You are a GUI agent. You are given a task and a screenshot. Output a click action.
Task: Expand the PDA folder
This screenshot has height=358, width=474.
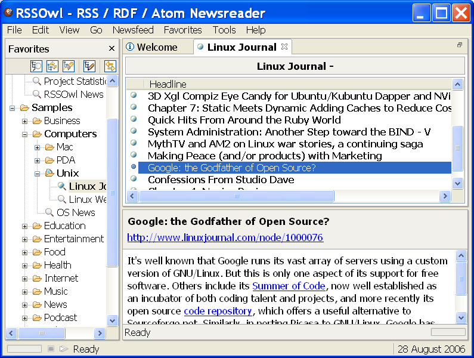[37, 161]
